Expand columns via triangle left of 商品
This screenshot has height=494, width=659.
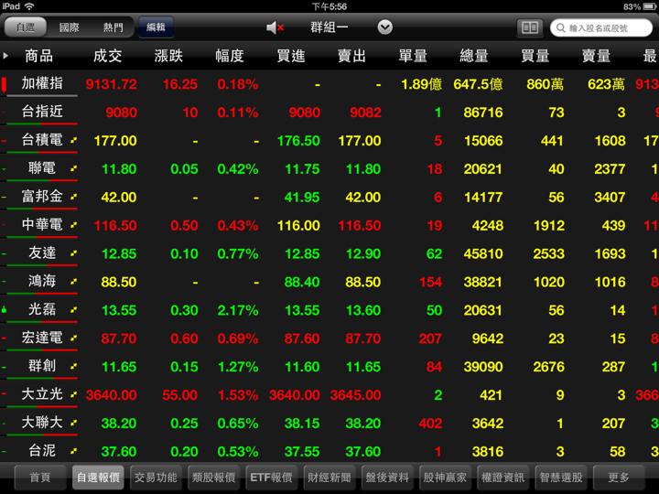coord(6,56)
